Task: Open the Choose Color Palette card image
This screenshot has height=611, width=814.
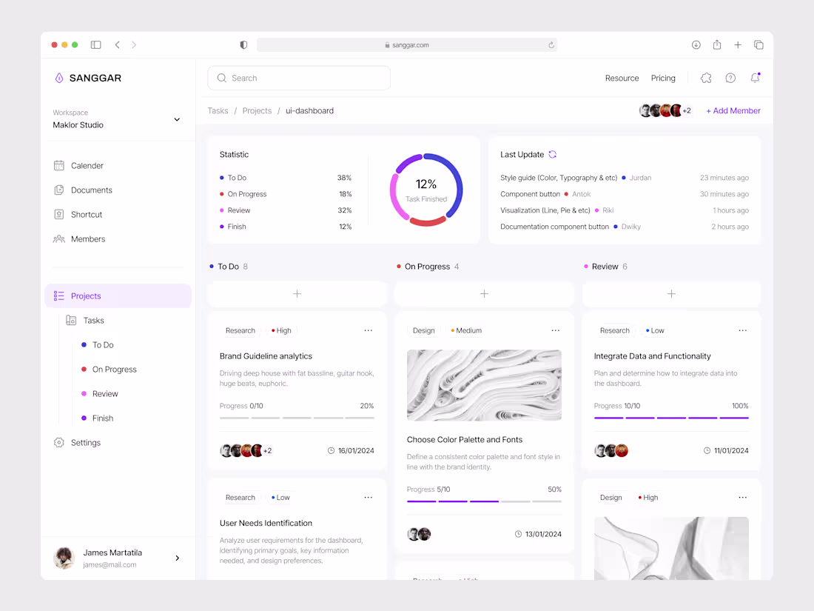Action: click(x=484, y=385)
